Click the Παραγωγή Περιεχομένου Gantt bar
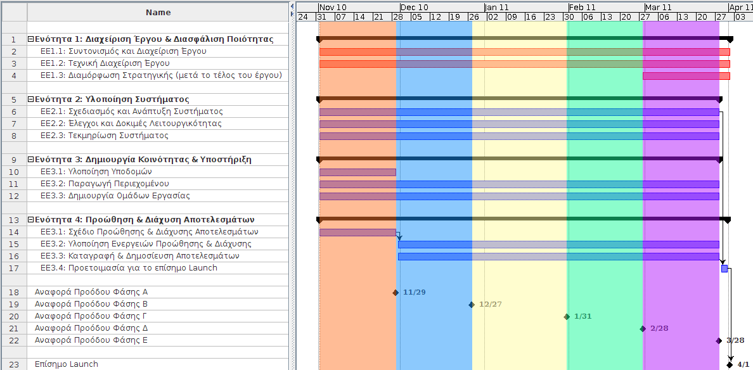Screen dimensions: 753x370 [519, 184]
